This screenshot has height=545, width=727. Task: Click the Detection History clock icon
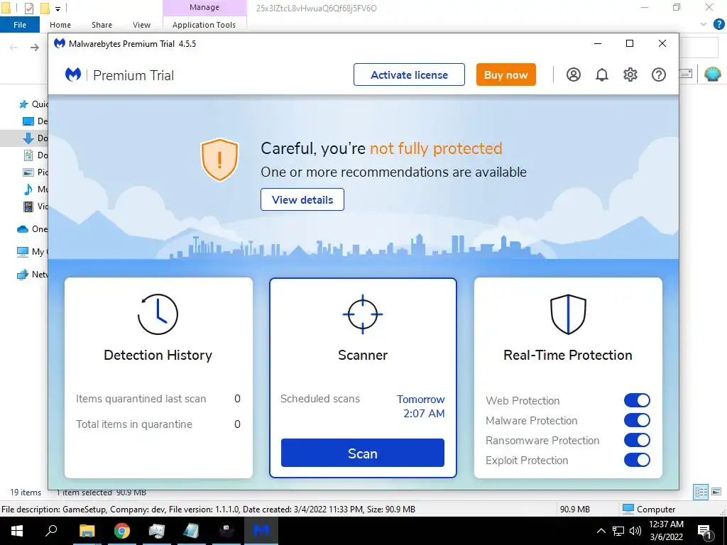pos(158,314)
